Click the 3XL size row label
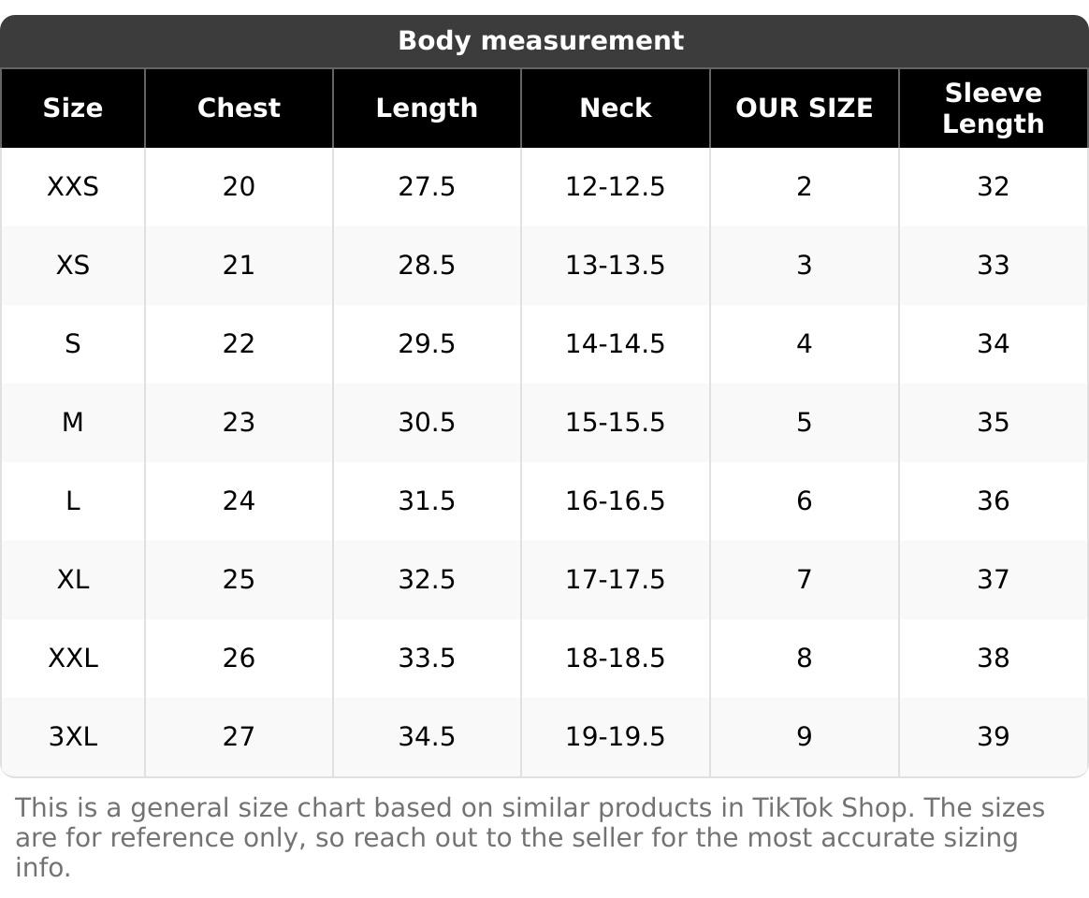 click(73, 737)
